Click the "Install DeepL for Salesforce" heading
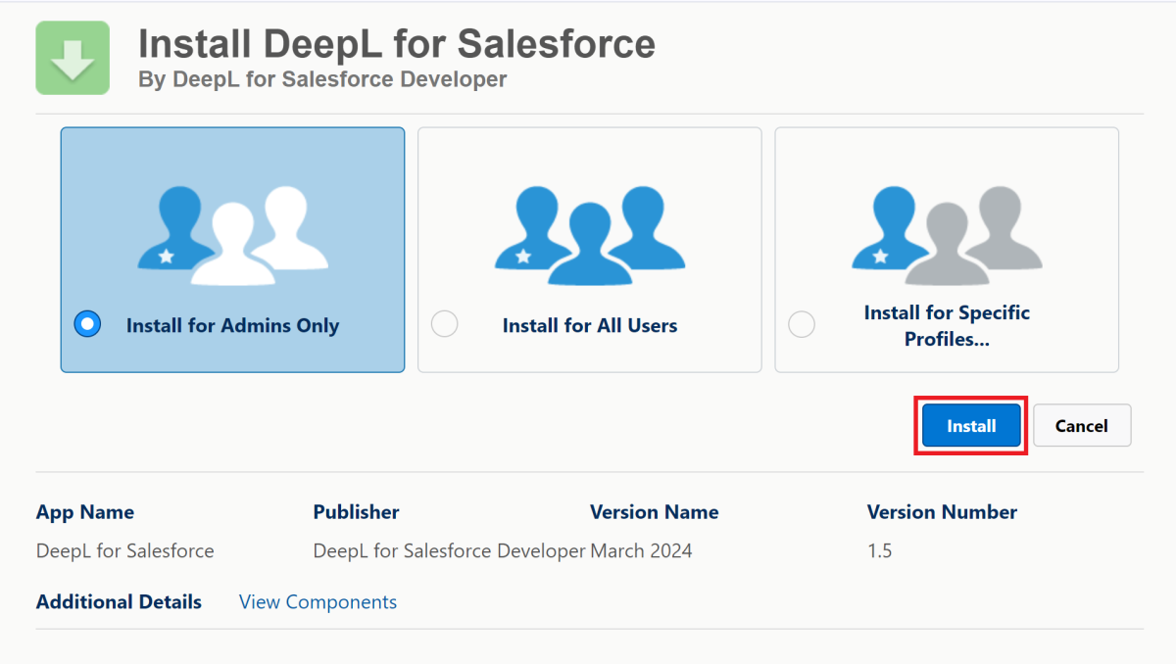 [x=397, y=44]
